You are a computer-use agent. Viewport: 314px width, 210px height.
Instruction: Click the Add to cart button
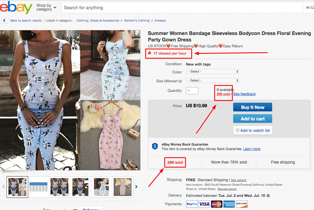coord(253,119)
